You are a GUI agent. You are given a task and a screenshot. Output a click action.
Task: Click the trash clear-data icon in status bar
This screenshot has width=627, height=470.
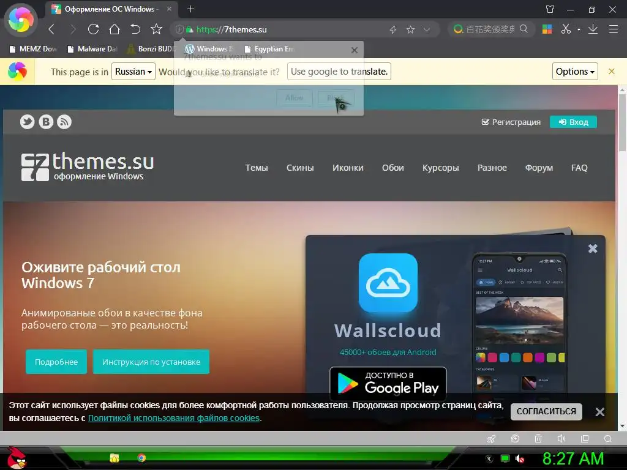point(538,439)
